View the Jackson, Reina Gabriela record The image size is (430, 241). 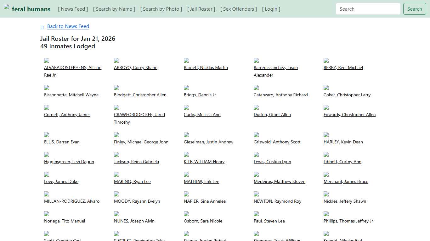[x=136, y=162]
